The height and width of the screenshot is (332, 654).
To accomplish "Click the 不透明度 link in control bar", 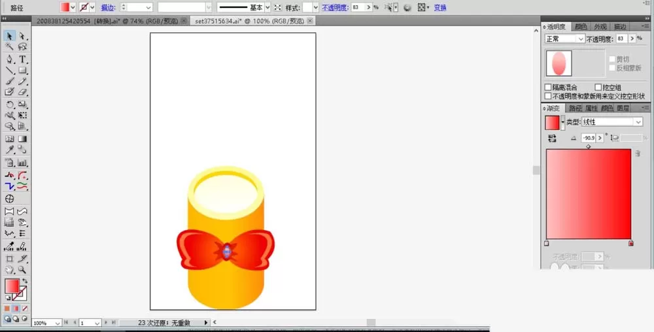I will tap(336, 7).
